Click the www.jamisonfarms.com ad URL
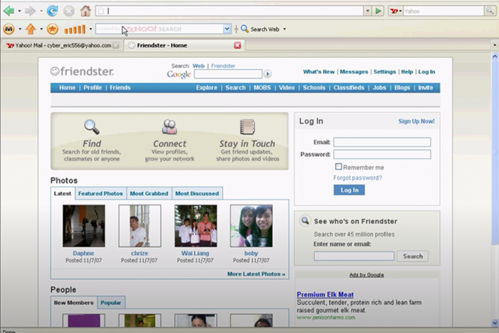Image resolution: width=499 pixels, height=333 pixels. [x=326, y=317]
